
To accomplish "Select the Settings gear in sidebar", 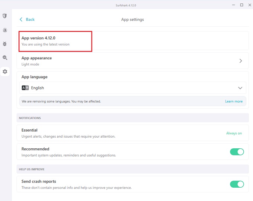I will point(5,72).
